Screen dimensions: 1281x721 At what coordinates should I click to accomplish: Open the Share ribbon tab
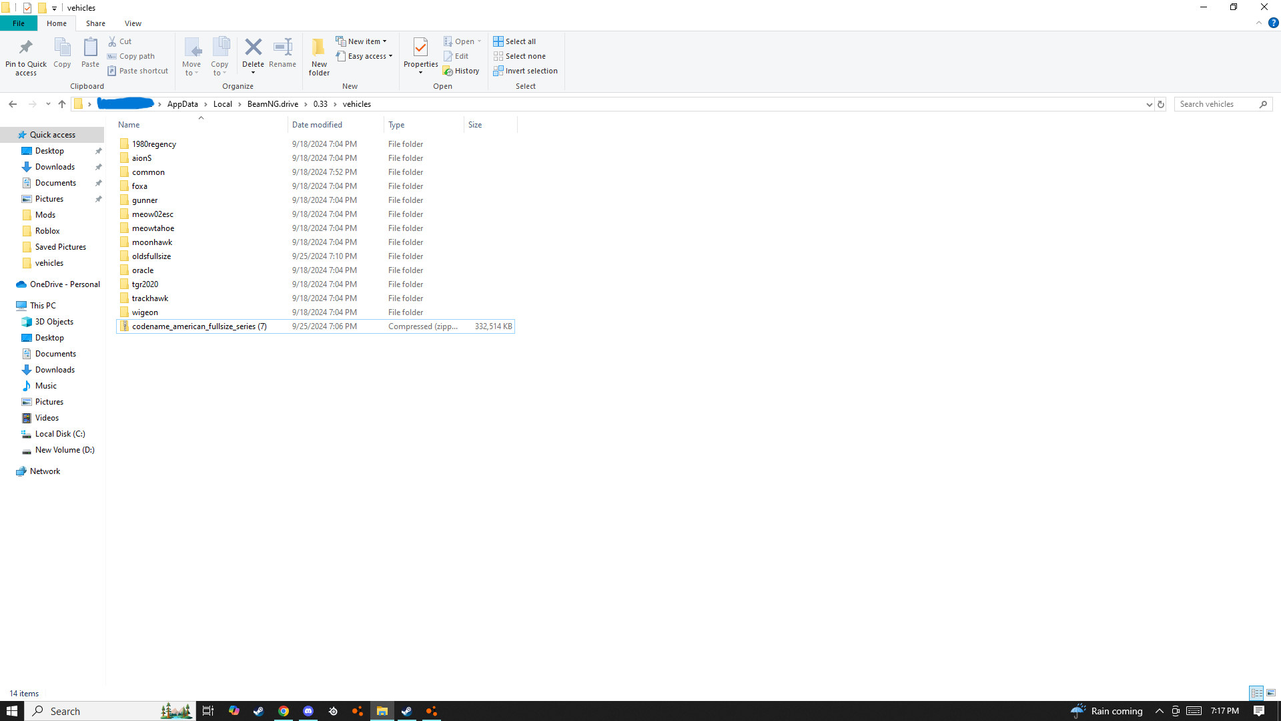click(95, 23)
